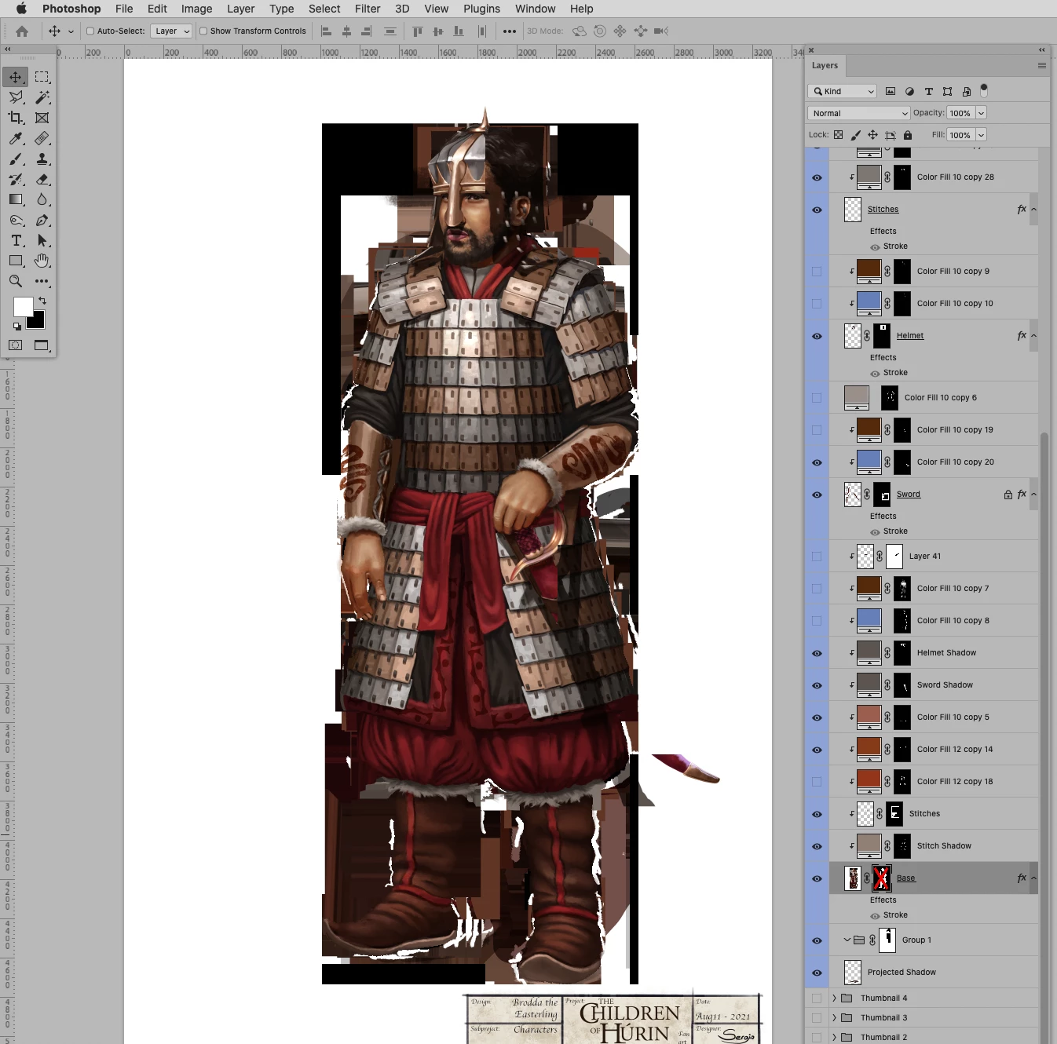
Task: Select the Brush tool
Action: point(16,159)
